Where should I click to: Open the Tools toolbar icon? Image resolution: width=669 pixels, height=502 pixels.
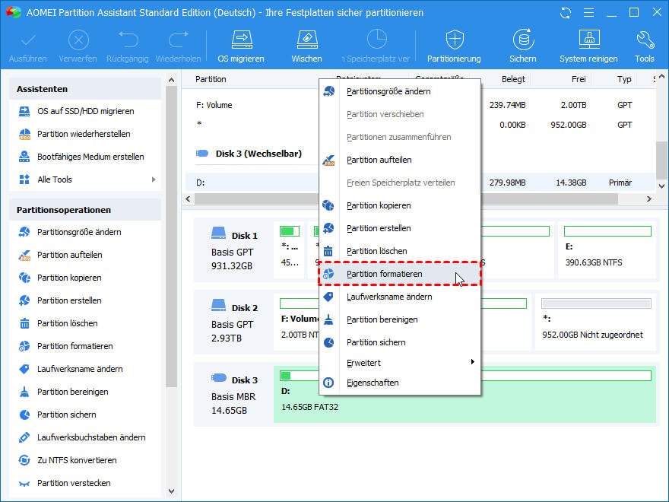click(645, 46)
